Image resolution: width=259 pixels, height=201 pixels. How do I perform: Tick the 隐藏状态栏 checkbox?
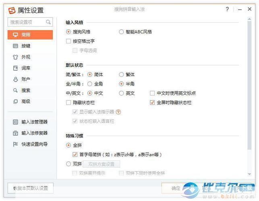[68, 103]
